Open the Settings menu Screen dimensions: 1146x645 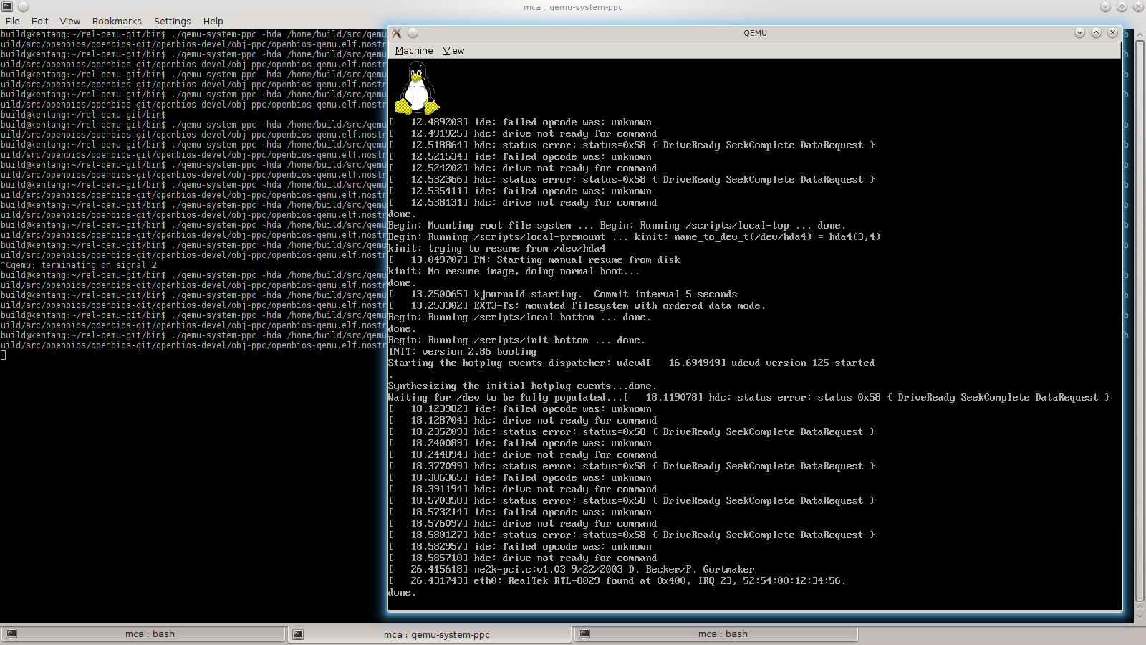[x=172, y=21]
